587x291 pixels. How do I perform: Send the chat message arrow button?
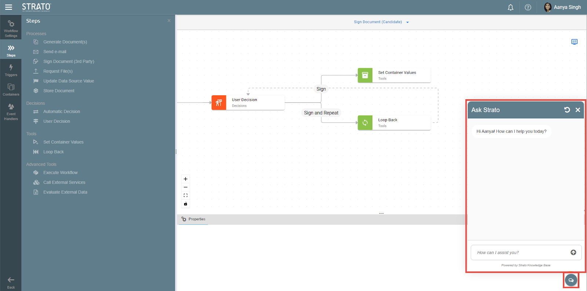(573, 253)
